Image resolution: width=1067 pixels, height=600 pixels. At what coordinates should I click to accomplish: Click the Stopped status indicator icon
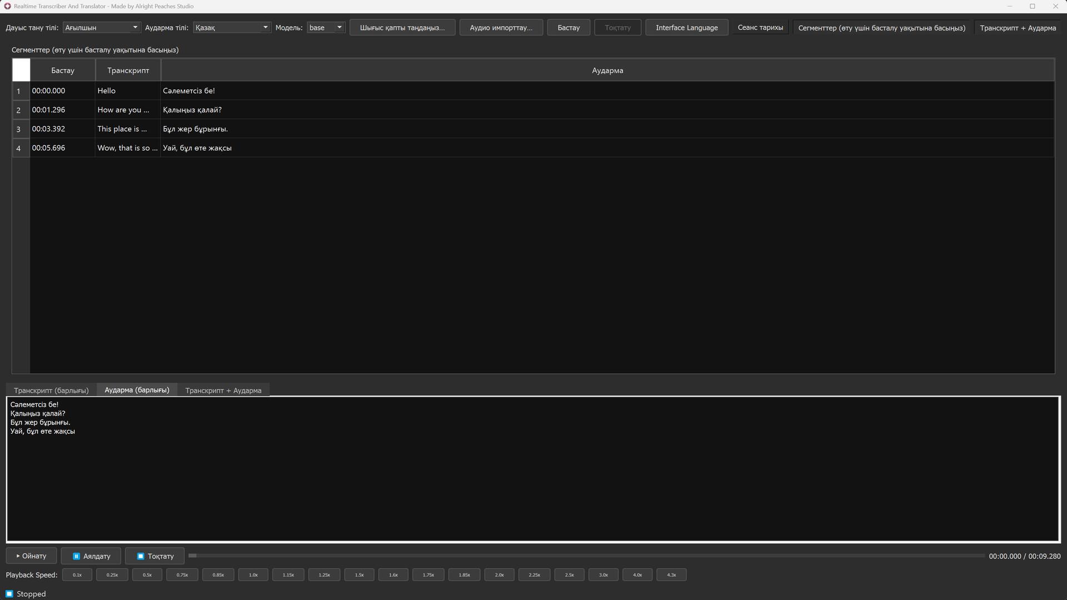tap(9, 594)
